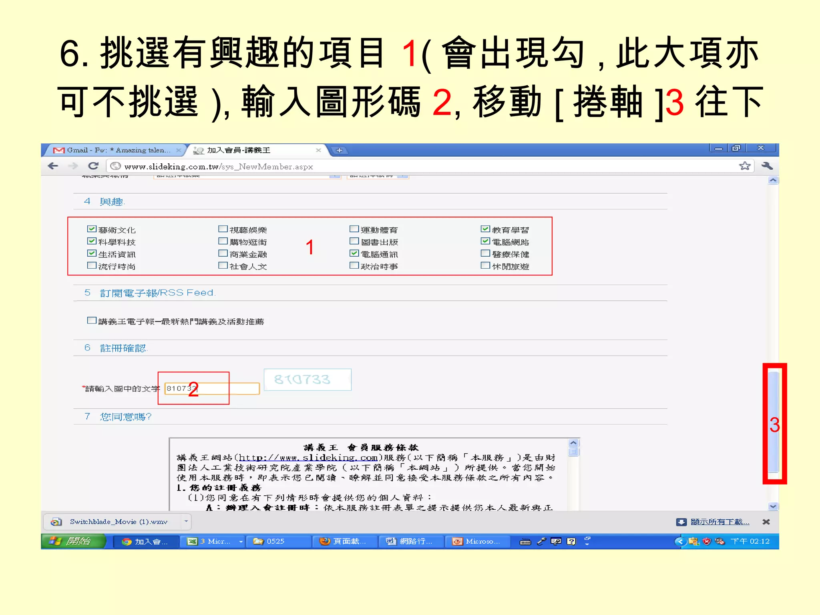Image resolution: width=820 pixels, height=615 pixels.
Task: Open slideking.com link in terms
Action: coord(308,457)
